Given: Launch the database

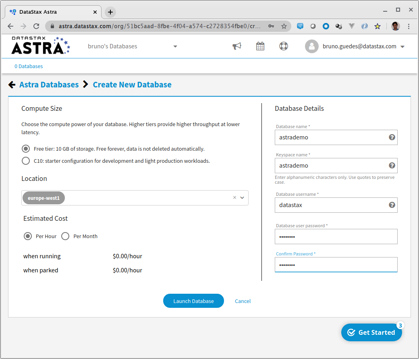Looking at the screenshot, I should click(x=193, y=301).
